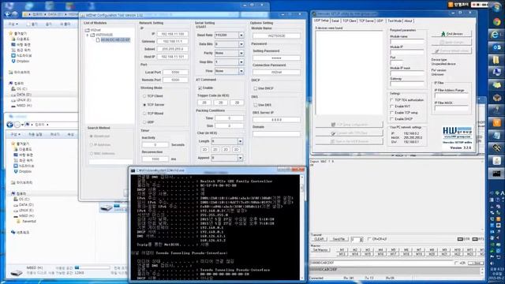Open the Baud Rate dropdown
The width and height of the screenshot is (505, 284).
[241, 35]
